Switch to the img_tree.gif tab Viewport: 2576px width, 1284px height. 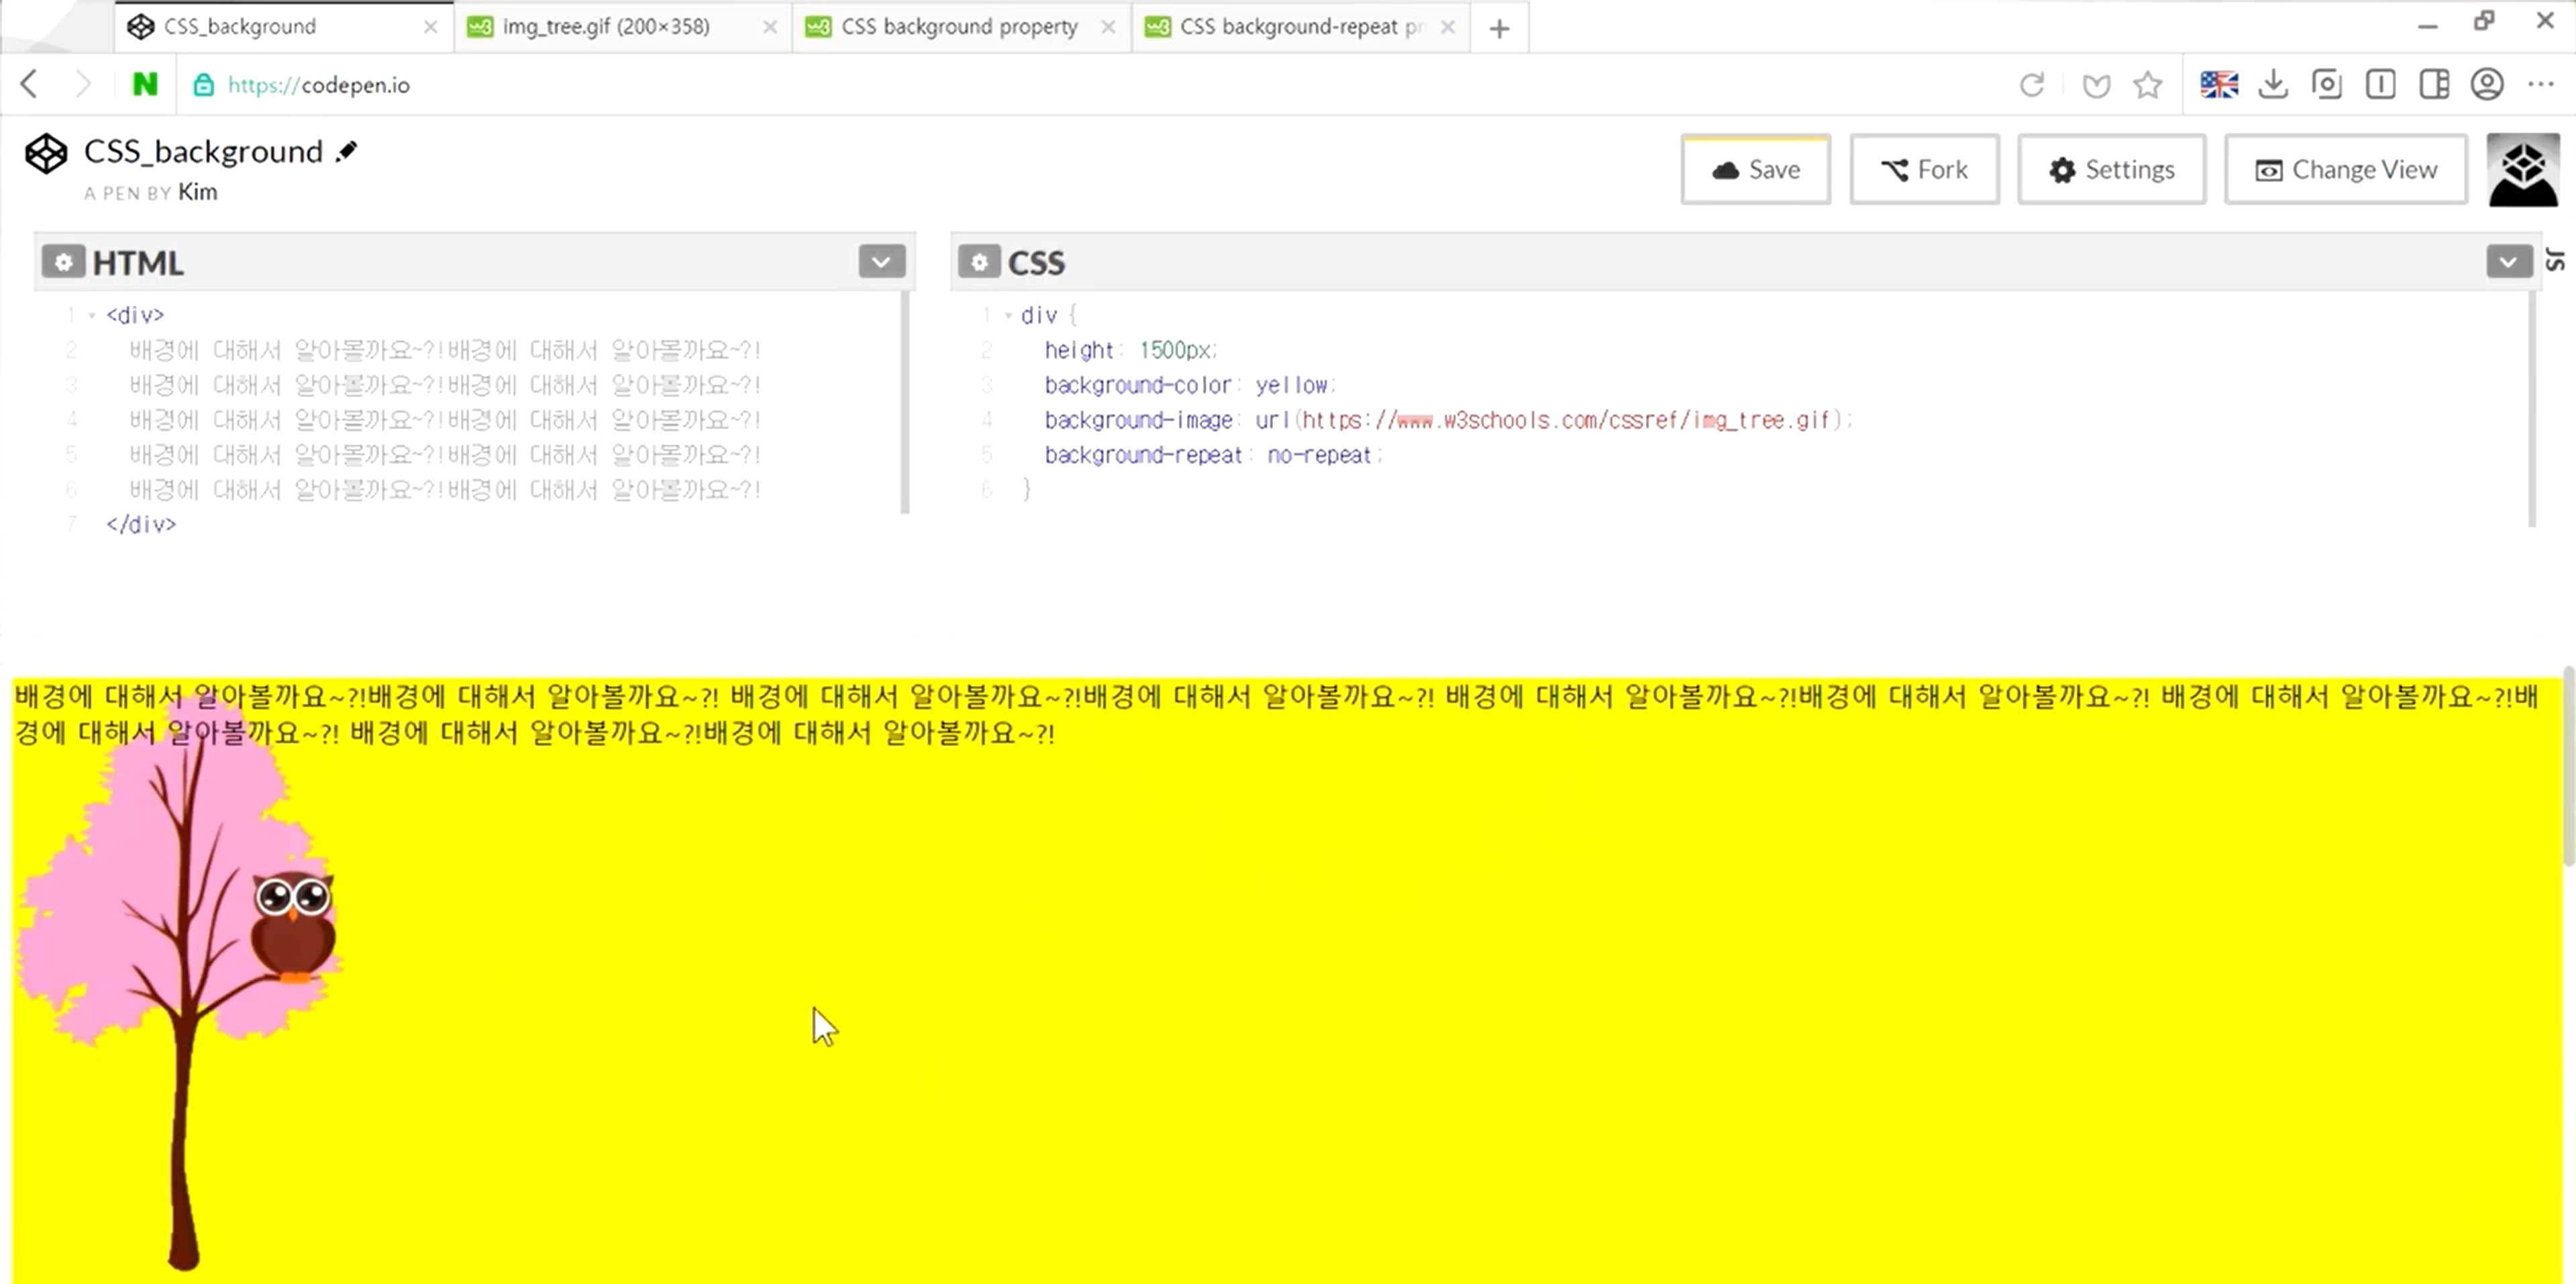click(606, 27)
